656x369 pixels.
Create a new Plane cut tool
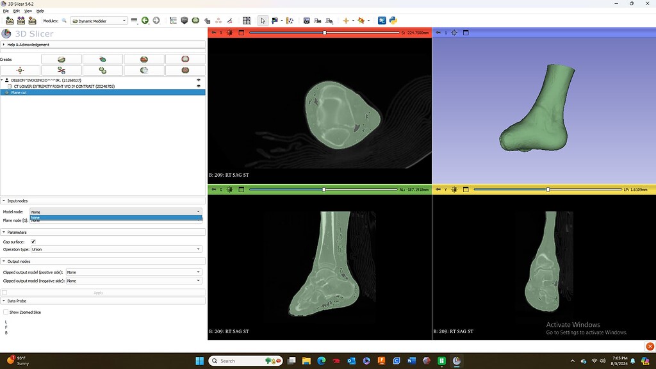62,70
